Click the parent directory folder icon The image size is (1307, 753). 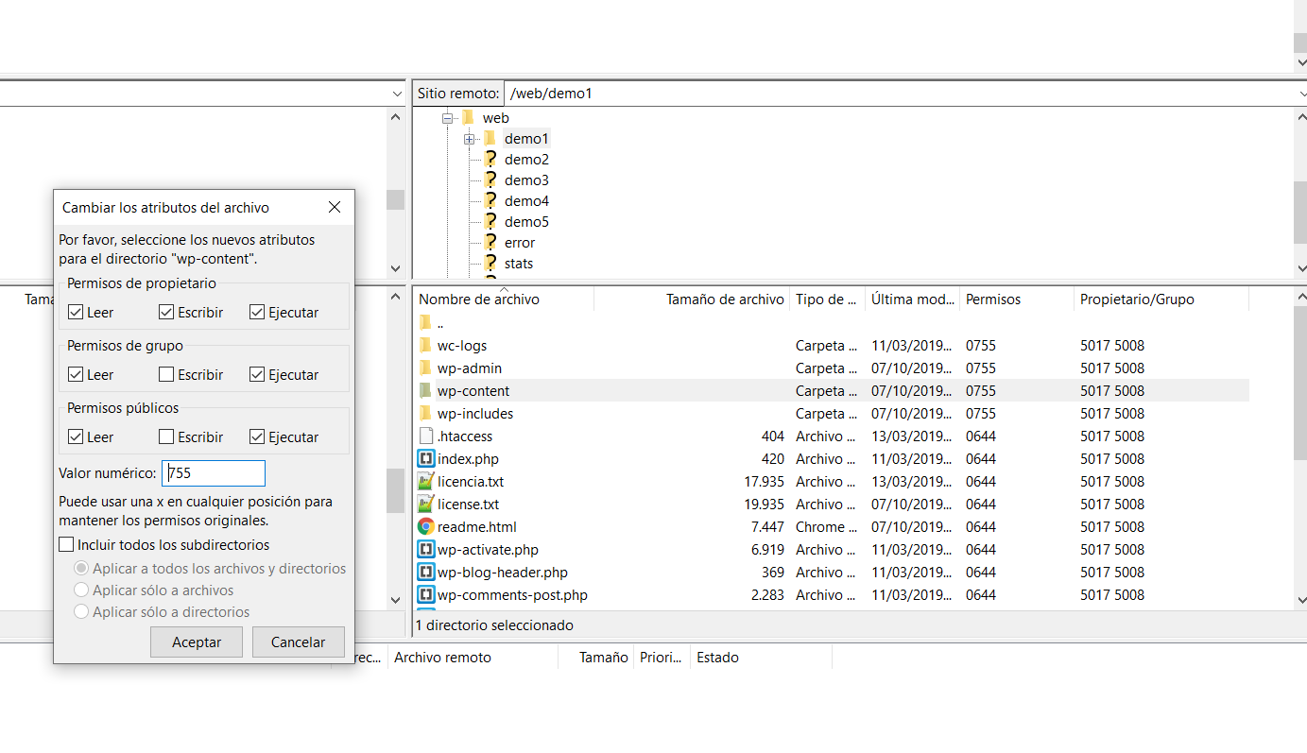pyautogui.click(x=425, y=323)
